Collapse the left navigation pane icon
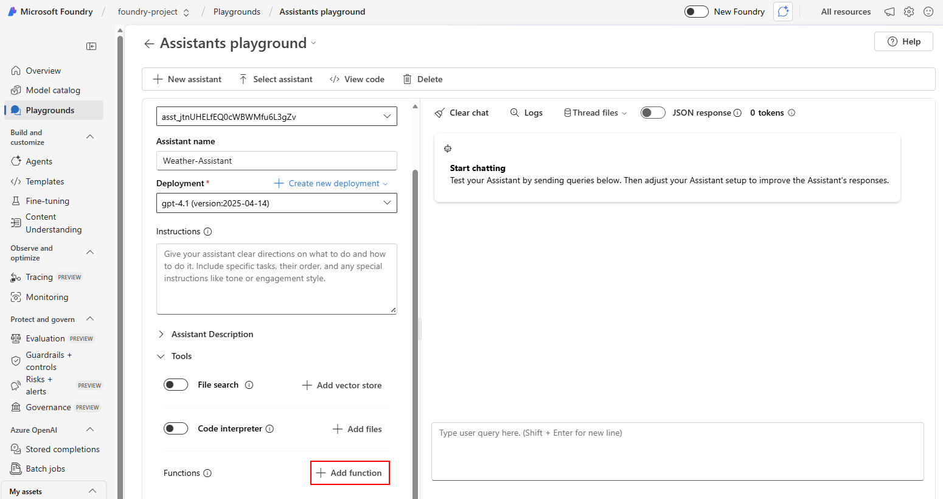This screenshot has height=499, width=943. tap(91, 46)
